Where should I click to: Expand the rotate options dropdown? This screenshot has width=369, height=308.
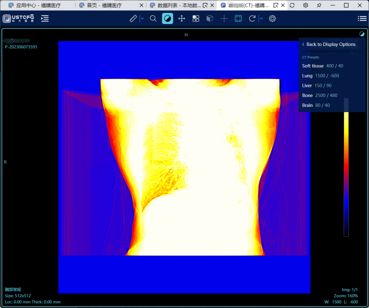click(x=261, y=19)
